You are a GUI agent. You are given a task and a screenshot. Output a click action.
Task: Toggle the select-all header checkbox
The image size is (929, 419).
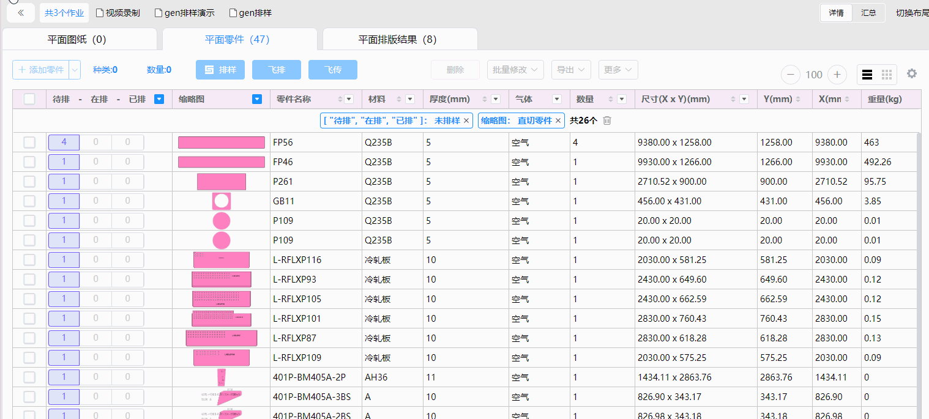pos(29,99)
